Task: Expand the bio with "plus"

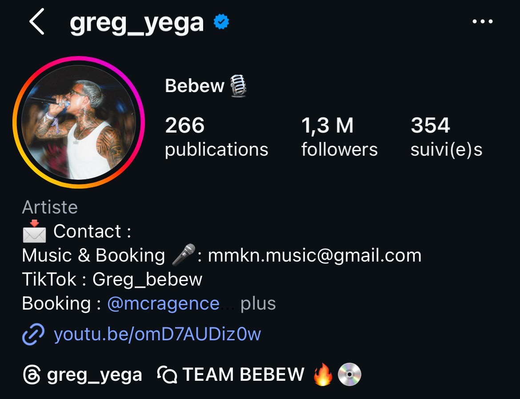Action: click(x=258, y=303)
